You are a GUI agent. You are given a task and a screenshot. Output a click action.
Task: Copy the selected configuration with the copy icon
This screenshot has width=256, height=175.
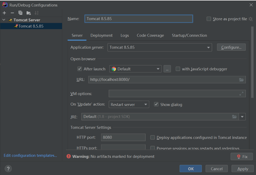click(20, 13)
